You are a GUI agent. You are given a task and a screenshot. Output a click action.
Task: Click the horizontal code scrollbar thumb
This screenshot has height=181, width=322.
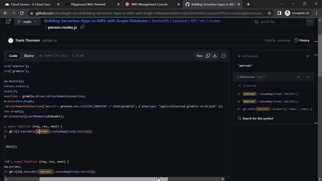click(x=103, y=179)
